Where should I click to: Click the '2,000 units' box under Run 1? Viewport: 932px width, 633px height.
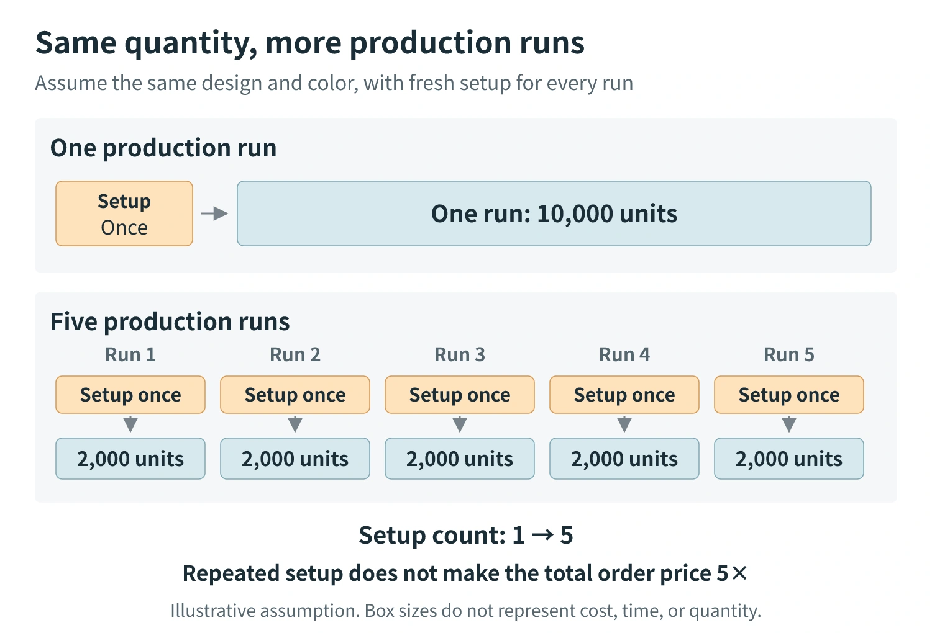tap(130, 459)
